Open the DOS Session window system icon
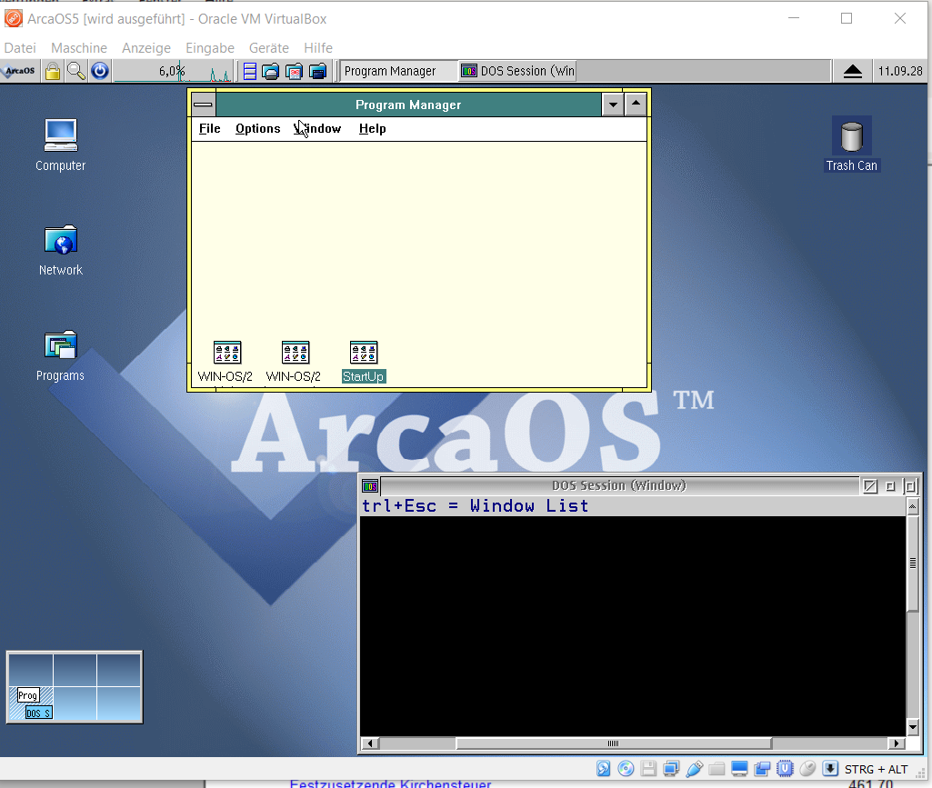This screenshot has height=788, width=932. (x=370, y=486)
